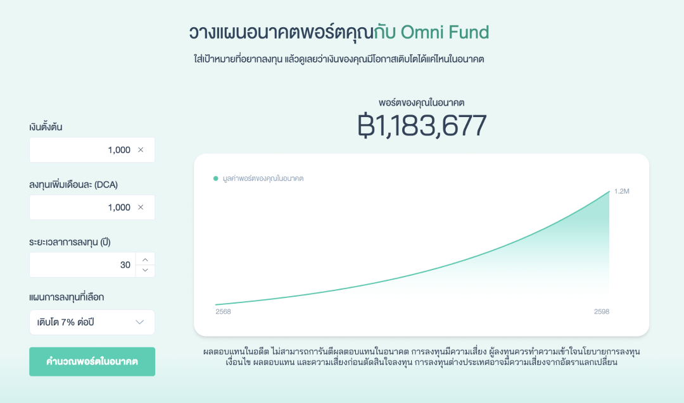This screenshot has height=403, width=684.
Task: Click the chevron arrow in plan selector
Action: (x=140, y=322)
